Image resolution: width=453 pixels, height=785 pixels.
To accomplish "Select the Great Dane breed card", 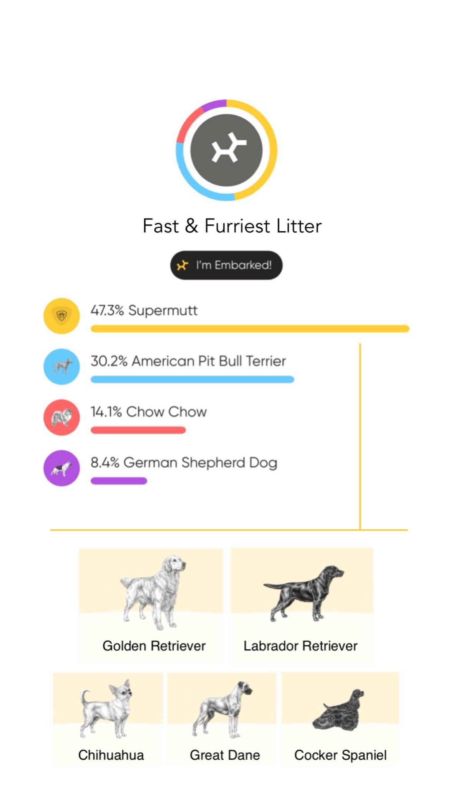I will tap(222, 719).
